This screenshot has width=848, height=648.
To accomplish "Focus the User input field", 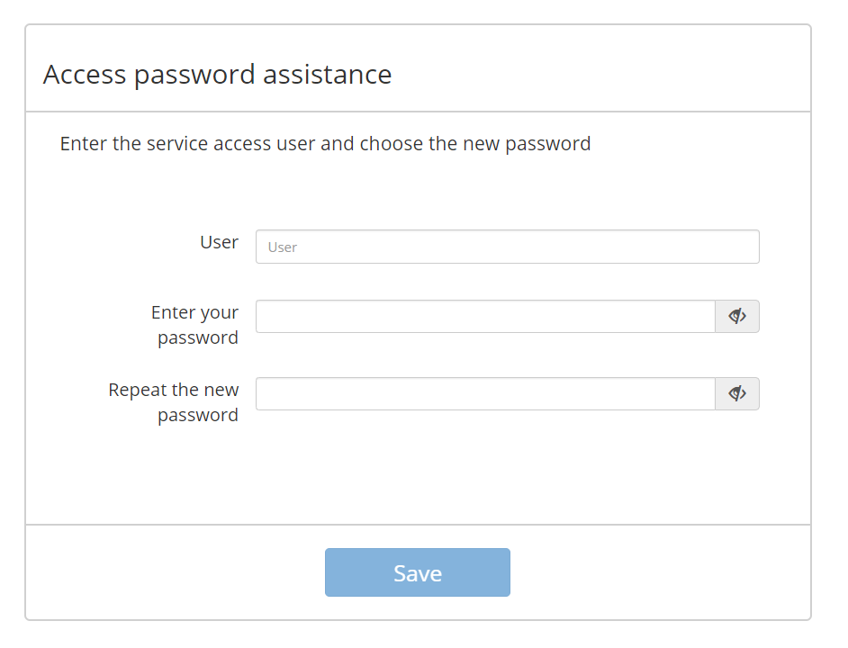I will (x=508, y=247).
